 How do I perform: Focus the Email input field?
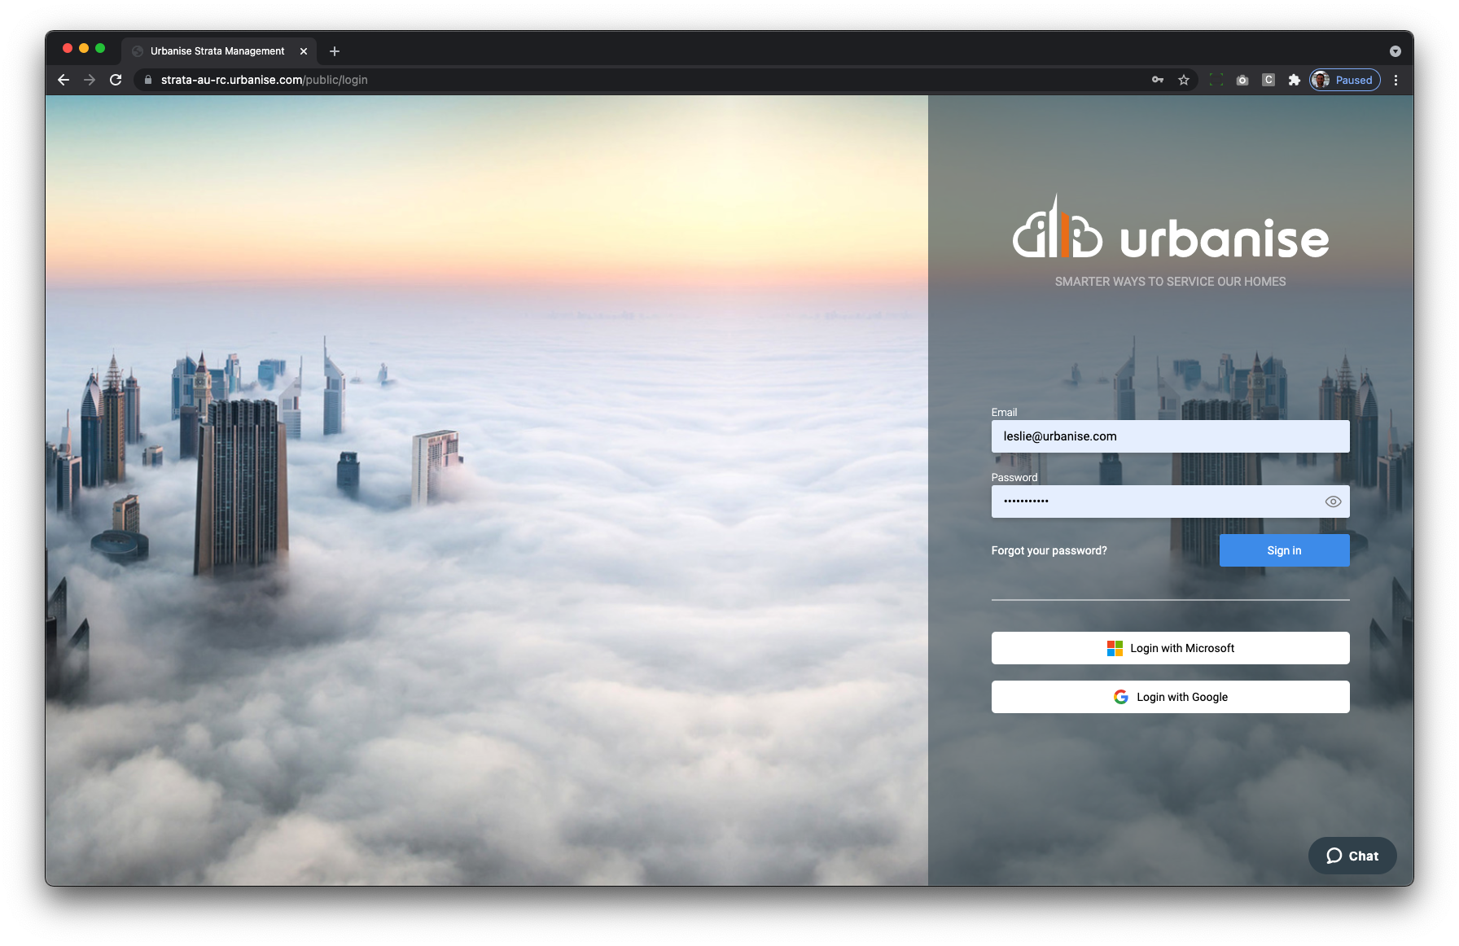(x=1170, y=436)
